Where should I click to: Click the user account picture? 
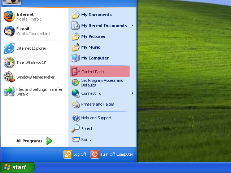[12, 2]
